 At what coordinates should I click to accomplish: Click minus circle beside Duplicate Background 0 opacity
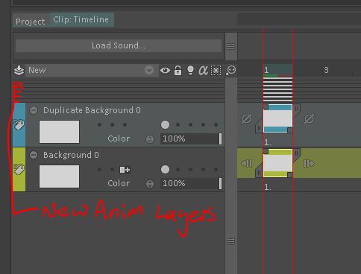[150, 139]
